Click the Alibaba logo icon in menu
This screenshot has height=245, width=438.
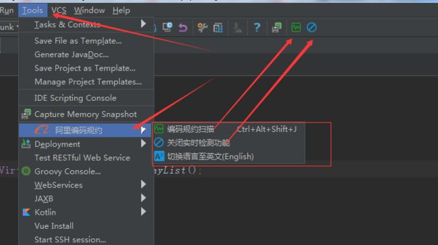pyautogui.click(x=42, y=130)
